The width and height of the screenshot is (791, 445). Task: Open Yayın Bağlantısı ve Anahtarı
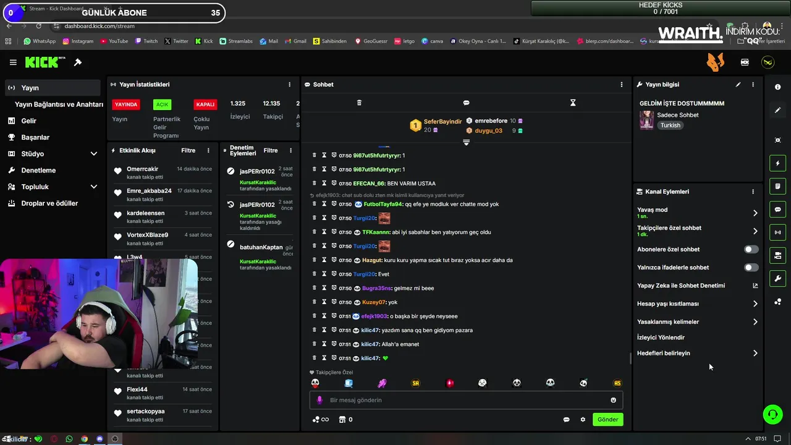tap(59, 104)
